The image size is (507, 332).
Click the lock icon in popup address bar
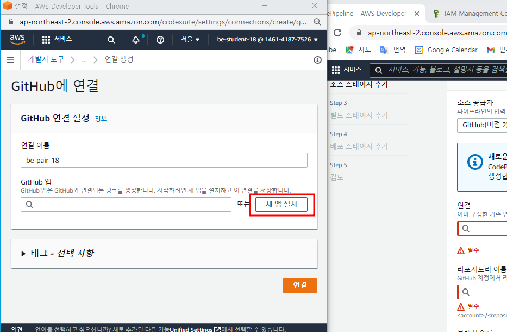point(11,22)
